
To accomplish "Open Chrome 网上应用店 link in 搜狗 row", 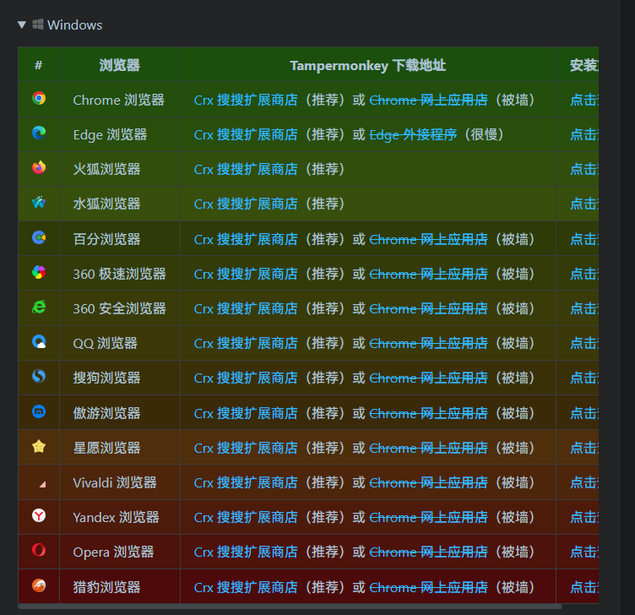I will point(428,378).
